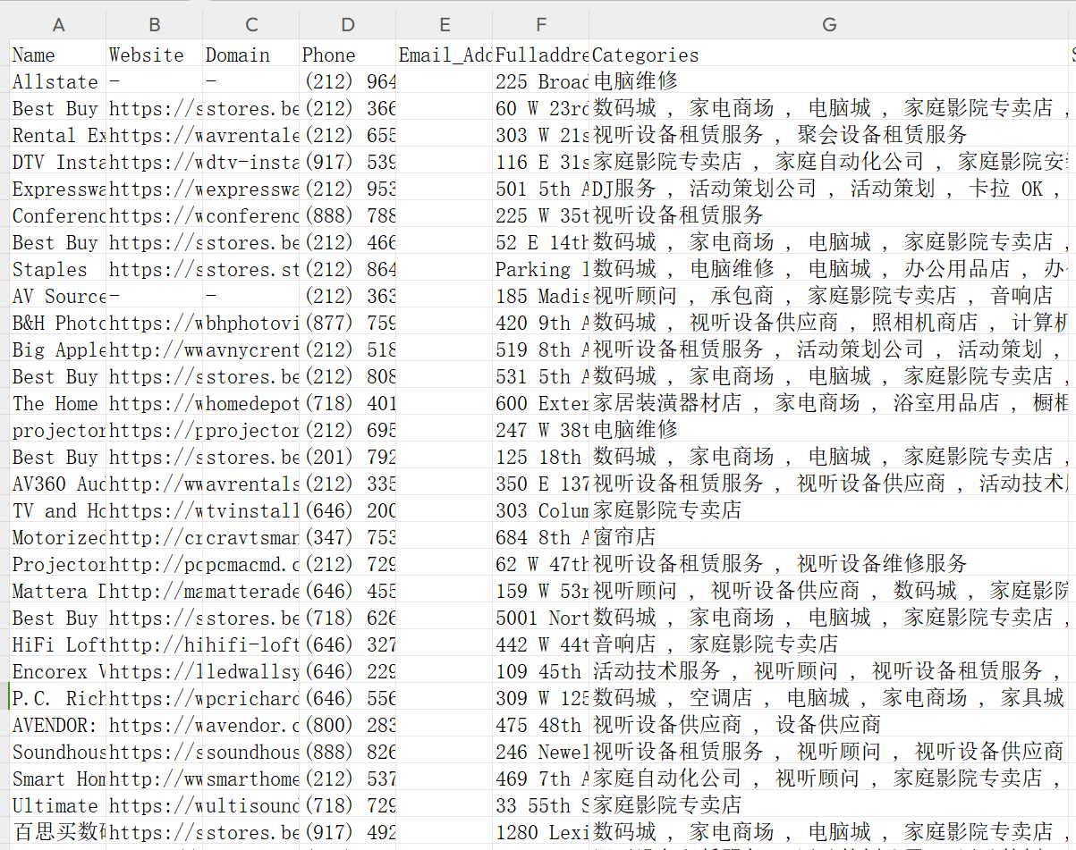Image resolution: width=1076 pixels, height=850 pixels.
Task: Select the "百思买数" name cell
Action: tap(58, 832)
